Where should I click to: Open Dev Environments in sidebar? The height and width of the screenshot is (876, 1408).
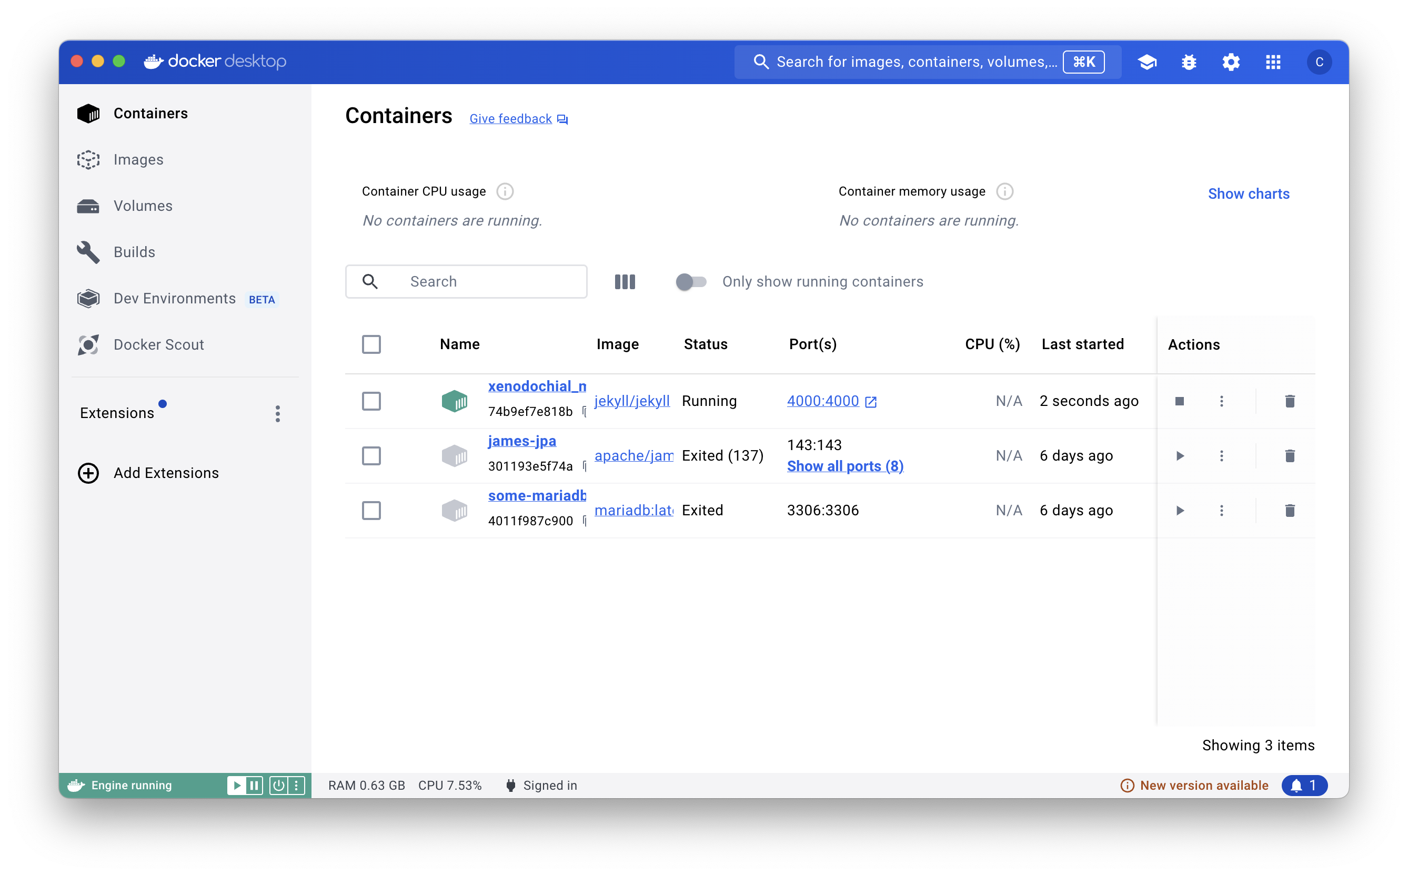pos(184,299)
